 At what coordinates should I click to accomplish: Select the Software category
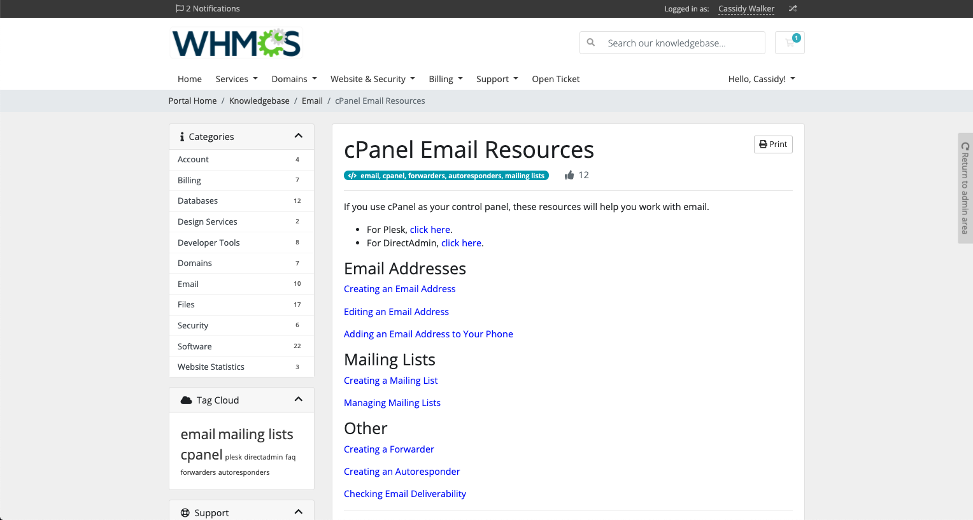241,346
